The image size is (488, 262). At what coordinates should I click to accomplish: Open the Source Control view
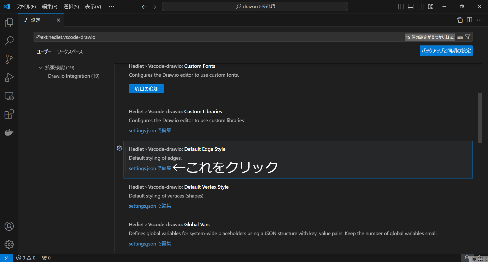pyautogui.click(x=9, y=59)
